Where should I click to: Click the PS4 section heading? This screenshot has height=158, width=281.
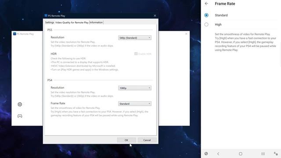click(50, 80)
